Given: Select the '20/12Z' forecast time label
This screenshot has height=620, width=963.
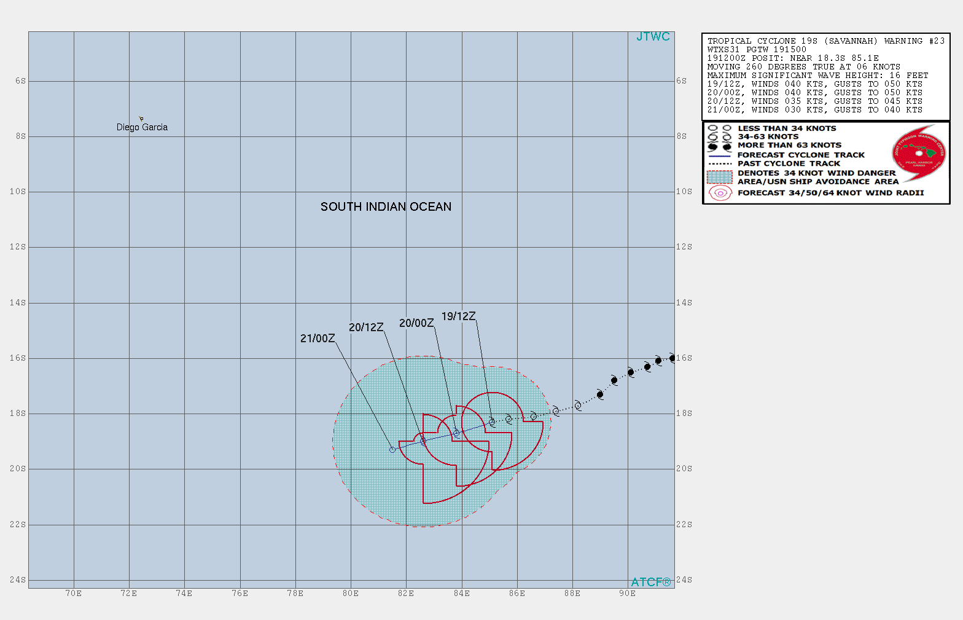Looking at the screenshot, I should (x=366, y=328).
